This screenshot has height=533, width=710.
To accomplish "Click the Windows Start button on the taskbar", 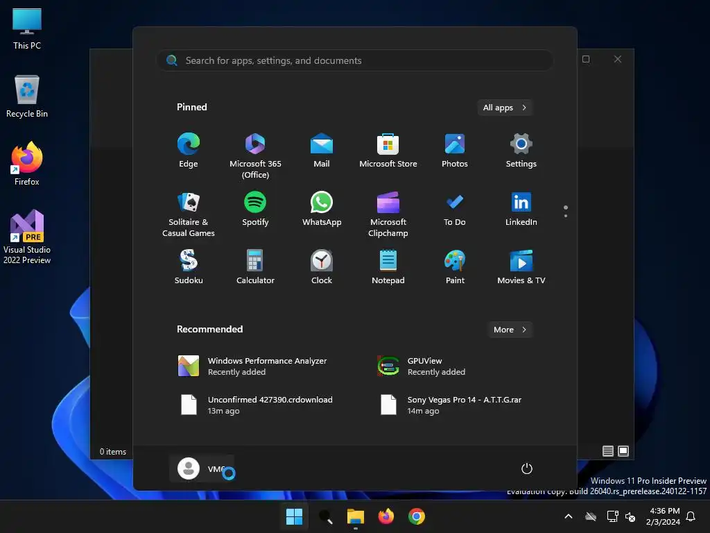I will [294, 516].
